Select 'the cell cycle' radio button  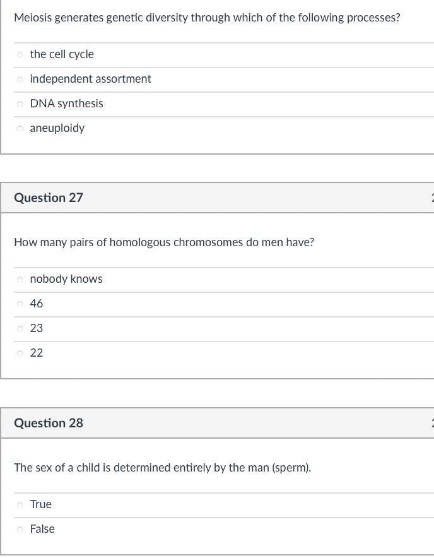tap(21, 55)
